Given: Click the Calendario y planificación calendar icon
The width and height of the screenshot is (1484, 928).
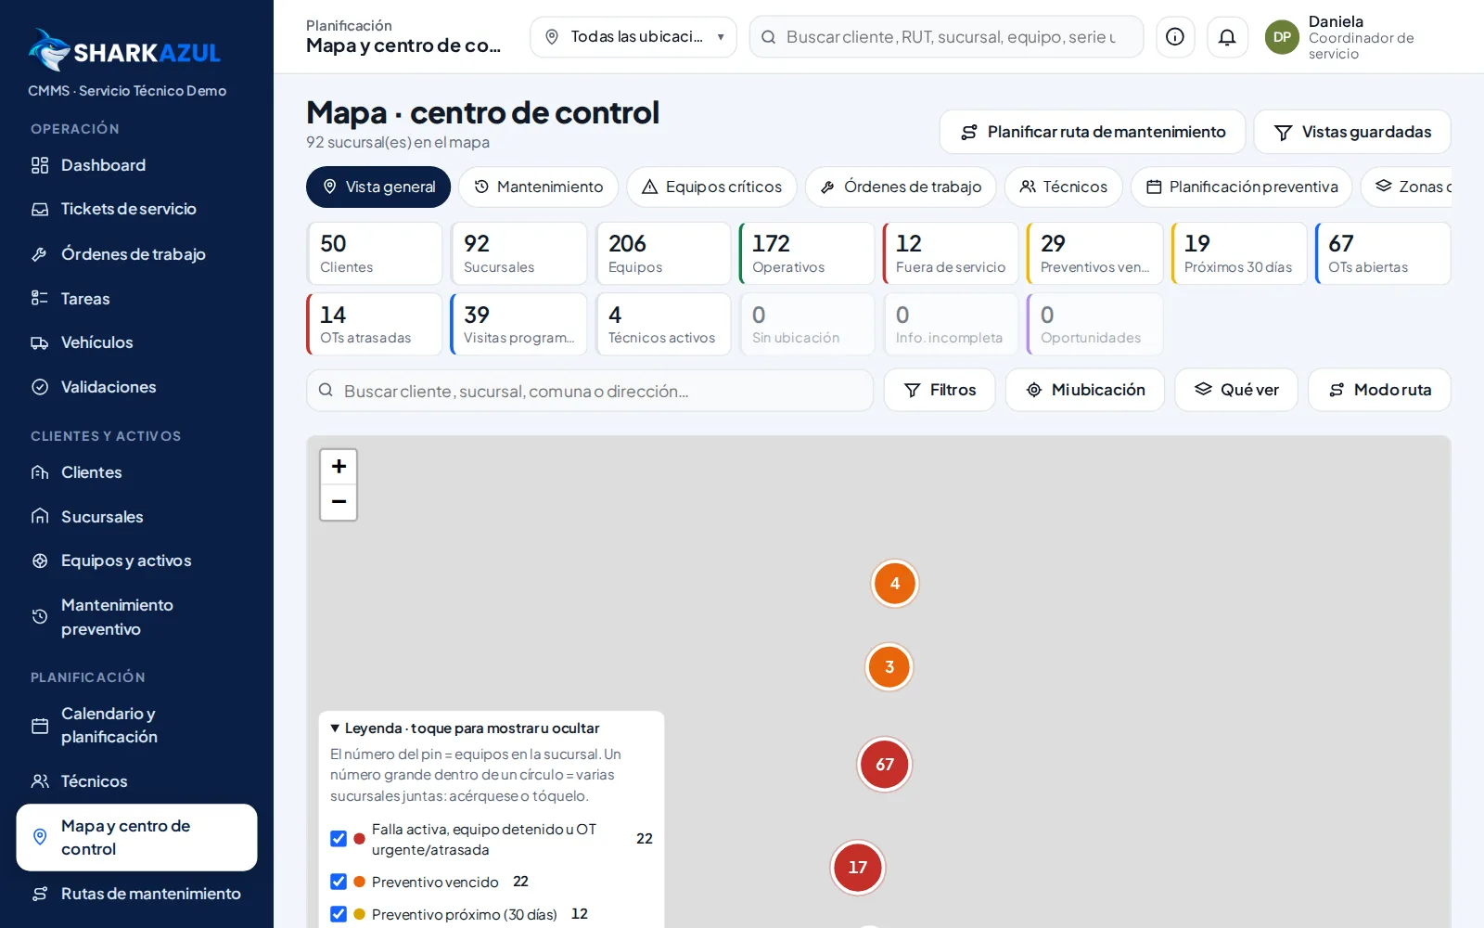Looking at the screenshot, I should coord(40,726).
